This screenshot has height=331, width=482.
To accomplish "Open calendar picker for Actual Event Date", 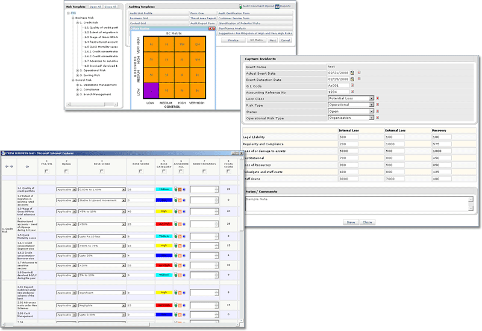I will tap(352, 73).
